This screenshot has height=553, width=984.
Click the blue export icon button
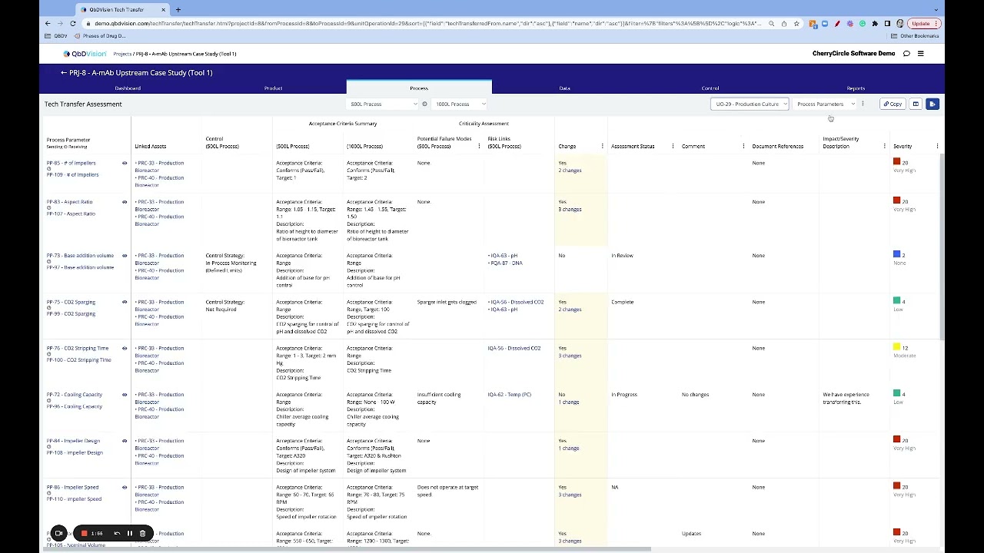point(932,104)
